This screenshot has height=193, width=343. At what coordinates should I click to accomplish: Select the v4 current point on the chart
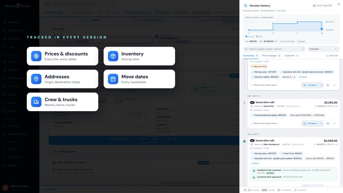tap(322, 29)
